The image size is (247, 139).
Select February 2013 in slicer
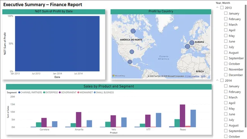point(226,19)
